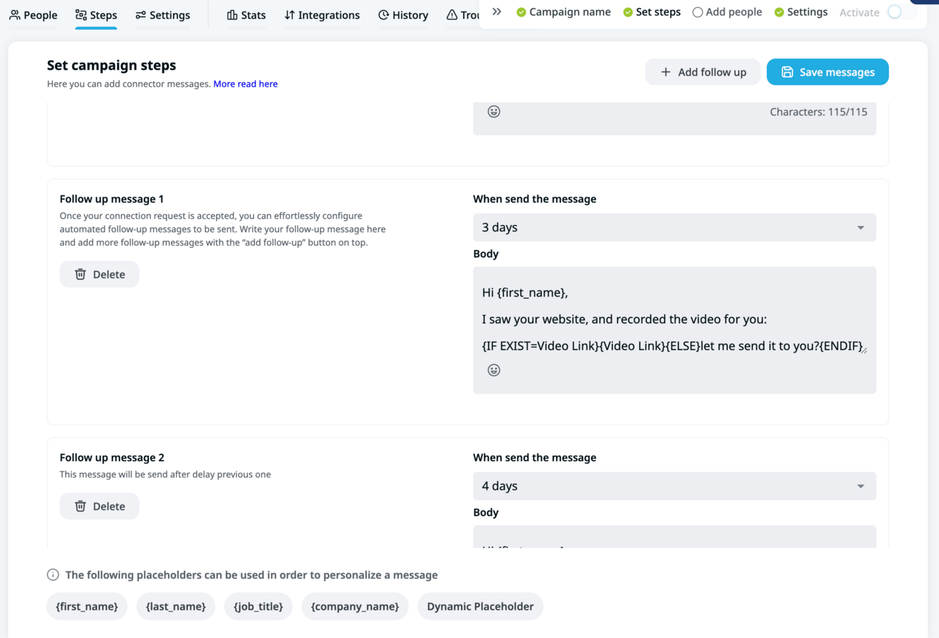This screenshot has width=939, height=638.
Task: Click the emoji icon beside the character counter
Action: click(493, 112)
